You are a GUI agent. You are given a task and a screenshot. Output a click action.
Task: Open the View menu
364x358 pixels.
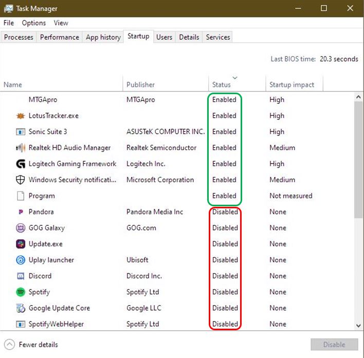(61, 23)
